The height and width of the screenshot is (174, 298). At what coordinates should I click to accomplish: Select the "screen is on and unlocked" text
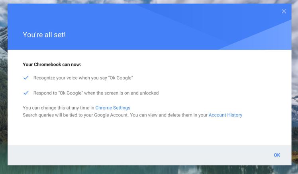(131, 93)
